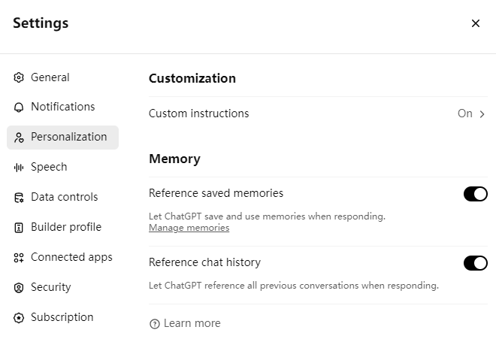Image resolution: width=496 pixels, height=342 pixels.
Task: Open the Manage memories link
Action: (x=189, y=228)
